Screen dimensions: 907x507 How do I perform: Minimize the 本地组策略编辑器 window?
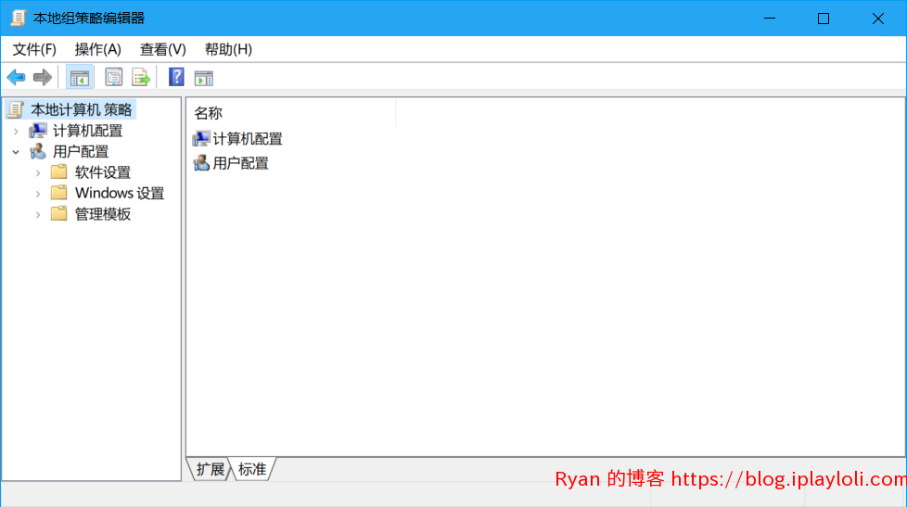coord(770,19)
